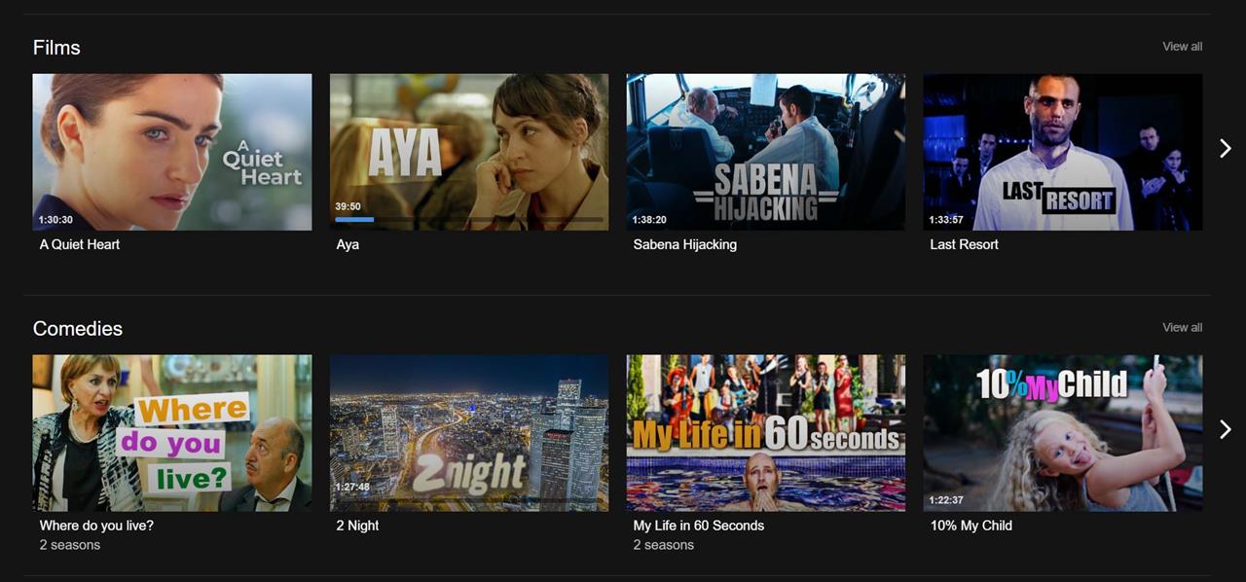Image resolution: width=1246 pixels, height=582 pixels.
Task: Open the Aya film thumbnail
Action: [x=469, y=152]
